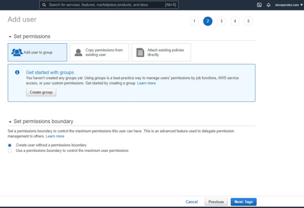The image size is (304, 208).
Task: Select Create user without a permissions boundary
Action: click(9, 145)
